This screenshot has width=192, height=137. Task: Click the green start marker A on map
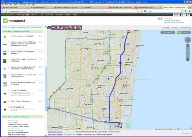(x=119, y=124)
